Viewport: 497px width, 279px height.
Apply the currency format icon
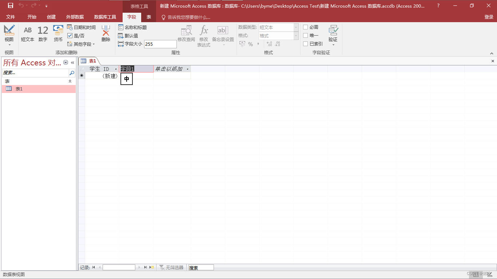point(242,44)
